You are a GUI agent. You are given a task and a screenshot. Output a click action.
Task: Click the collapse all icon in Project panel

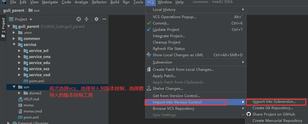coord(87,19)
